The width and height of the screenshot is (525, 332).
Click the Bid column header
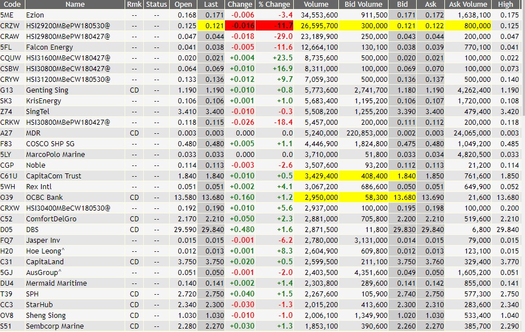pos(402,5)
